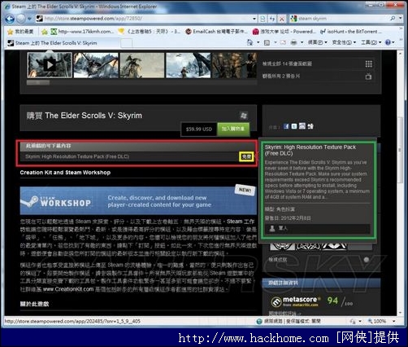Image resolution: width=408 pixels, height=347 pixels.
Task: Open the Steam Workshop banner
Action: pos(138,200)
